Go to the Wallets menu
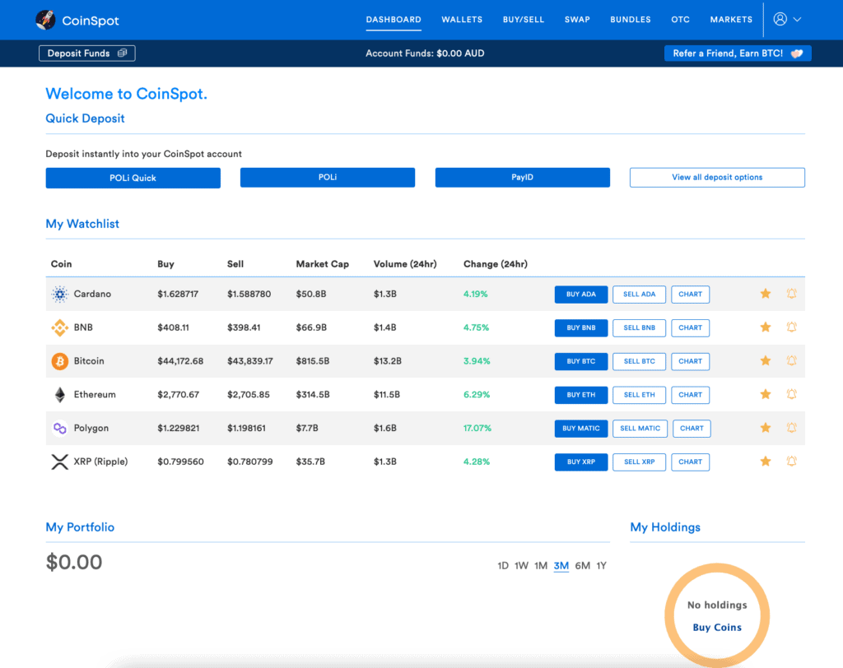 point(462,20)
